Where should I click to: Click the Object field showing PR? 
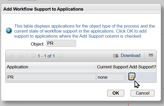[61, 43]
